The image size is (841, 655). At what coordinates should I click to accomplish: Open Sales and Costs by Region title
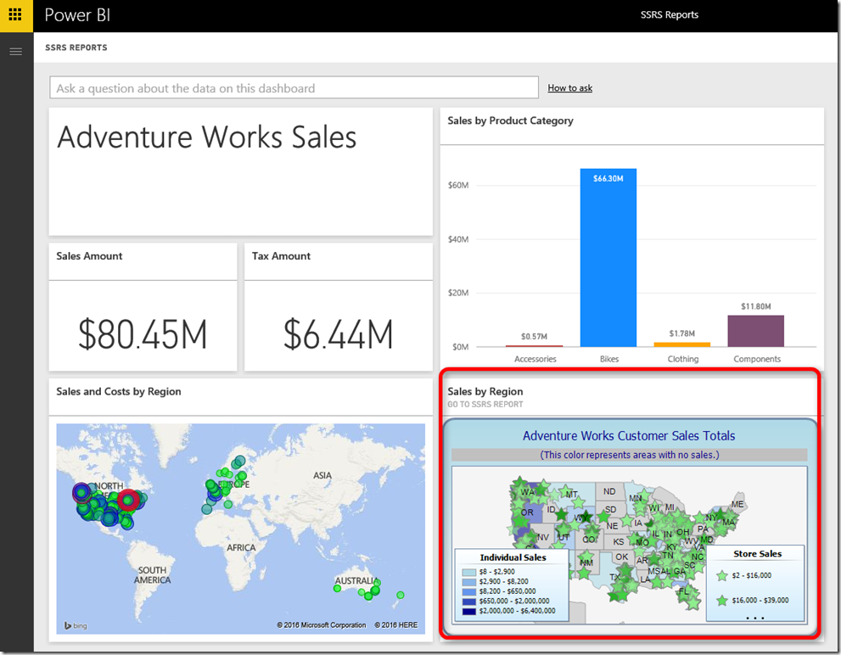tap(119, 392)
